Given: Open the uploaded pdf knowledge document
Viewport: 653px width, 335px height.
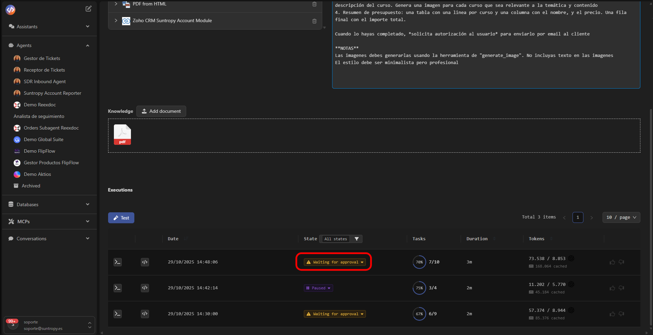Looking at the screenshot, I should click(x=122, y=135).
